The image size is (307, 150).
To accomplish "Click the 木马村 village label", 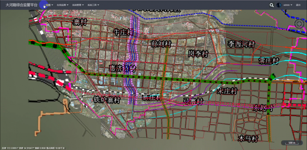I will point(245,138).
